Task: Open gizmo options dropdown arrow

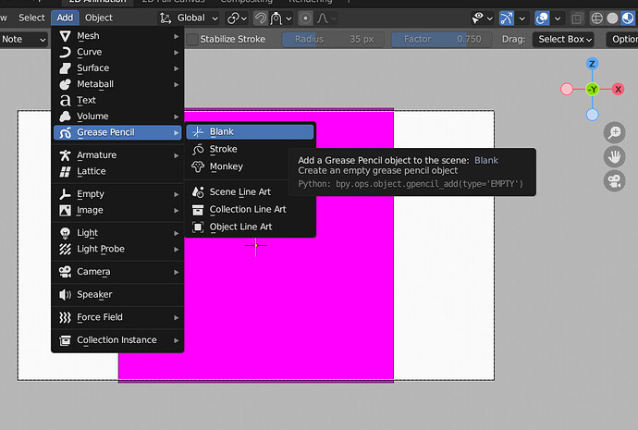Action: tap(522, 18)
